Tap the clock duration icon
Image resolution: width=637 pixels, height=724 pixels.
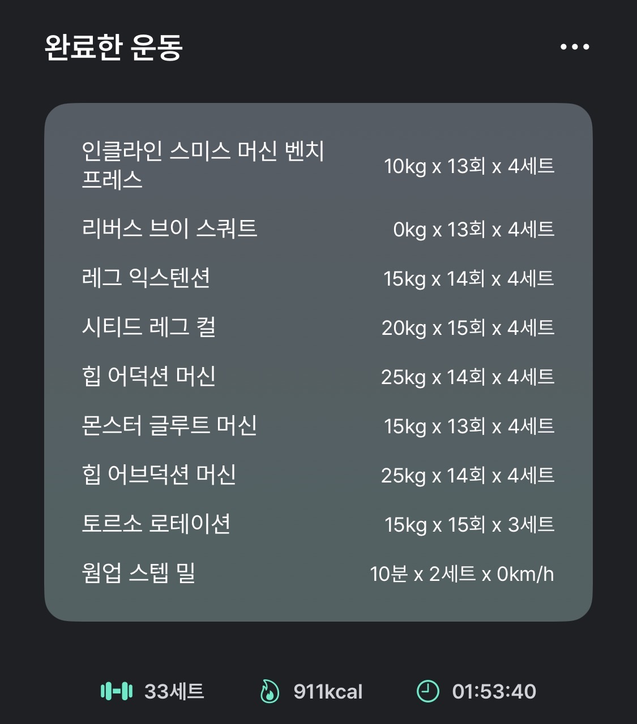click(427, 691)
